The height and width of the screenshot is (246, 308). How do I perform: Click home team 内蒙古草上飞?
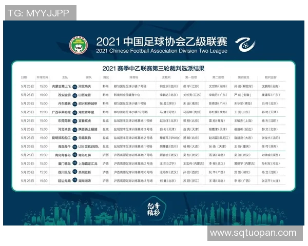(61, 86)
